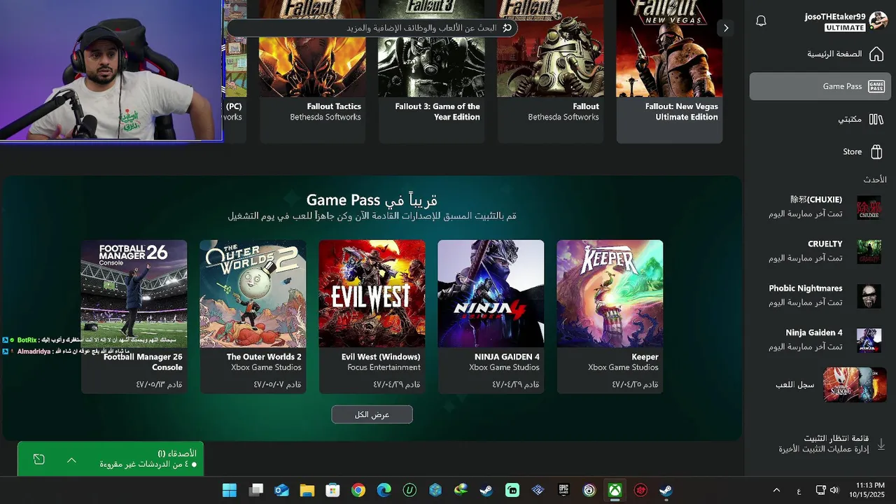Click the My Library books icon
The image size is (896, 504).
[x=876, y=119]
